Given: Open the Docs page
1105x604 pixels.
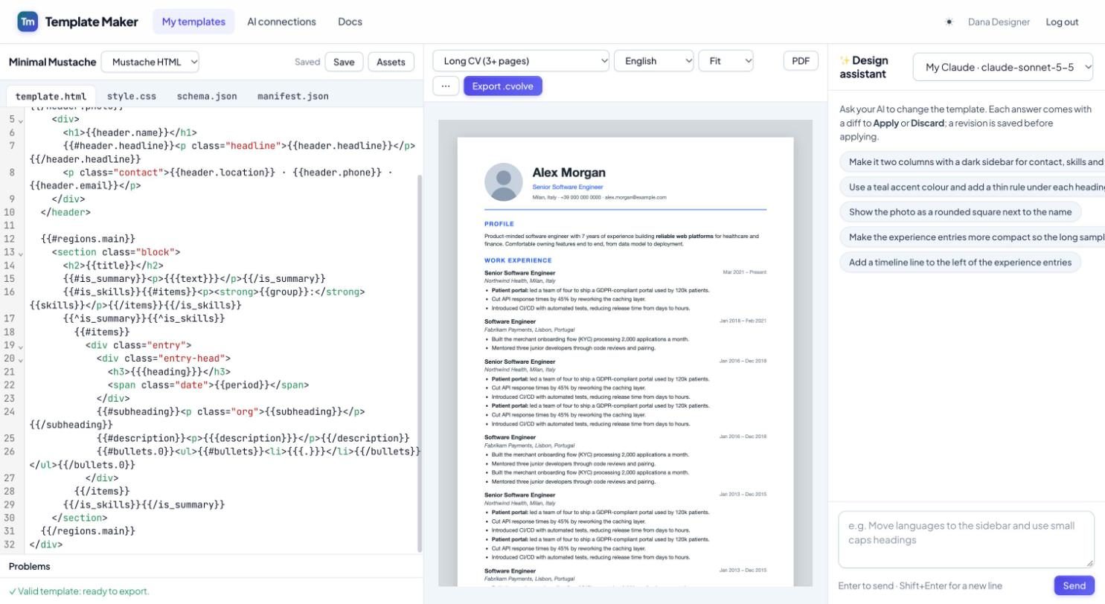Looking at the screenshot, I should (350, 22).
